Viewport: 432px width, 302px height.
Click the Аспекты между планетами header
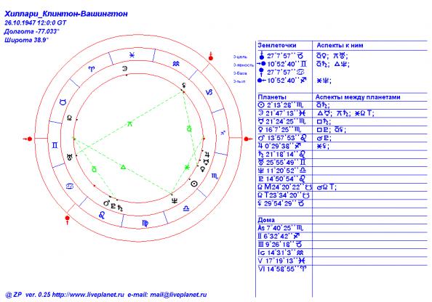[x=358, y=97]
